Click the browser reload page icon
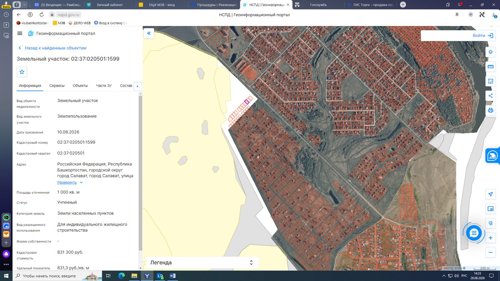 (x=42, y=15)
